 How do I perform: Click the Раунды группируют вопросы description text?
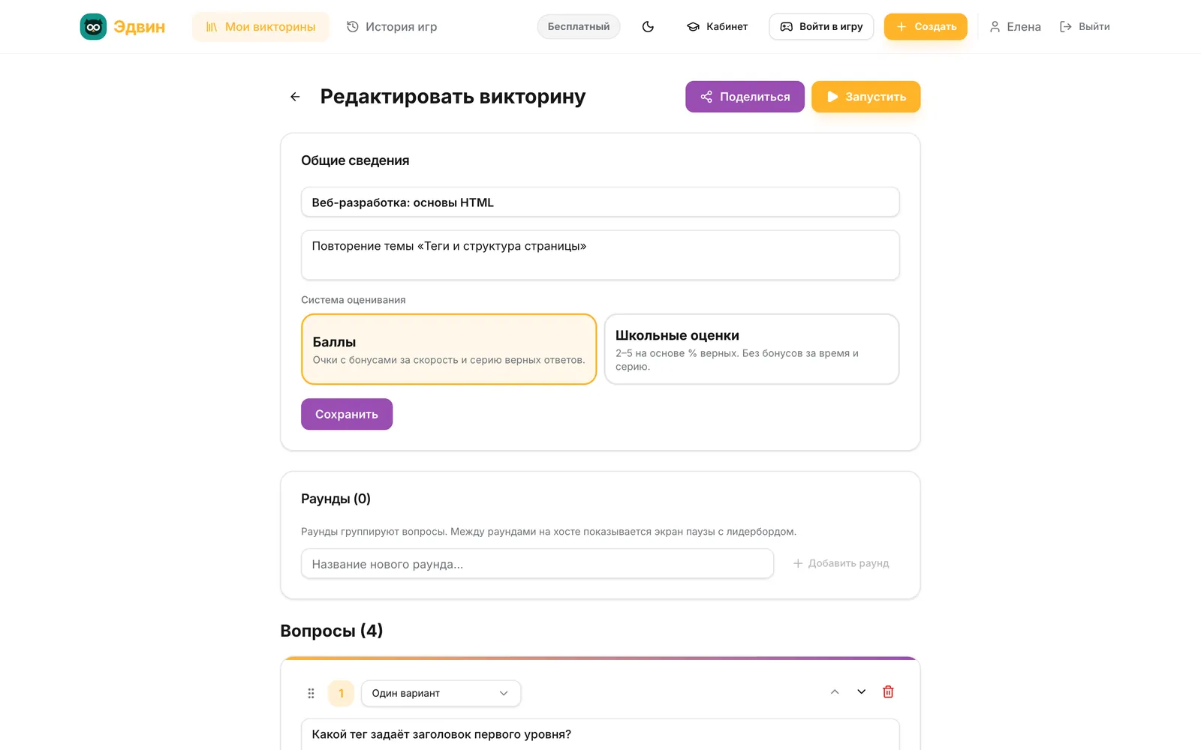pyautogui.click(x=549, y=532)
